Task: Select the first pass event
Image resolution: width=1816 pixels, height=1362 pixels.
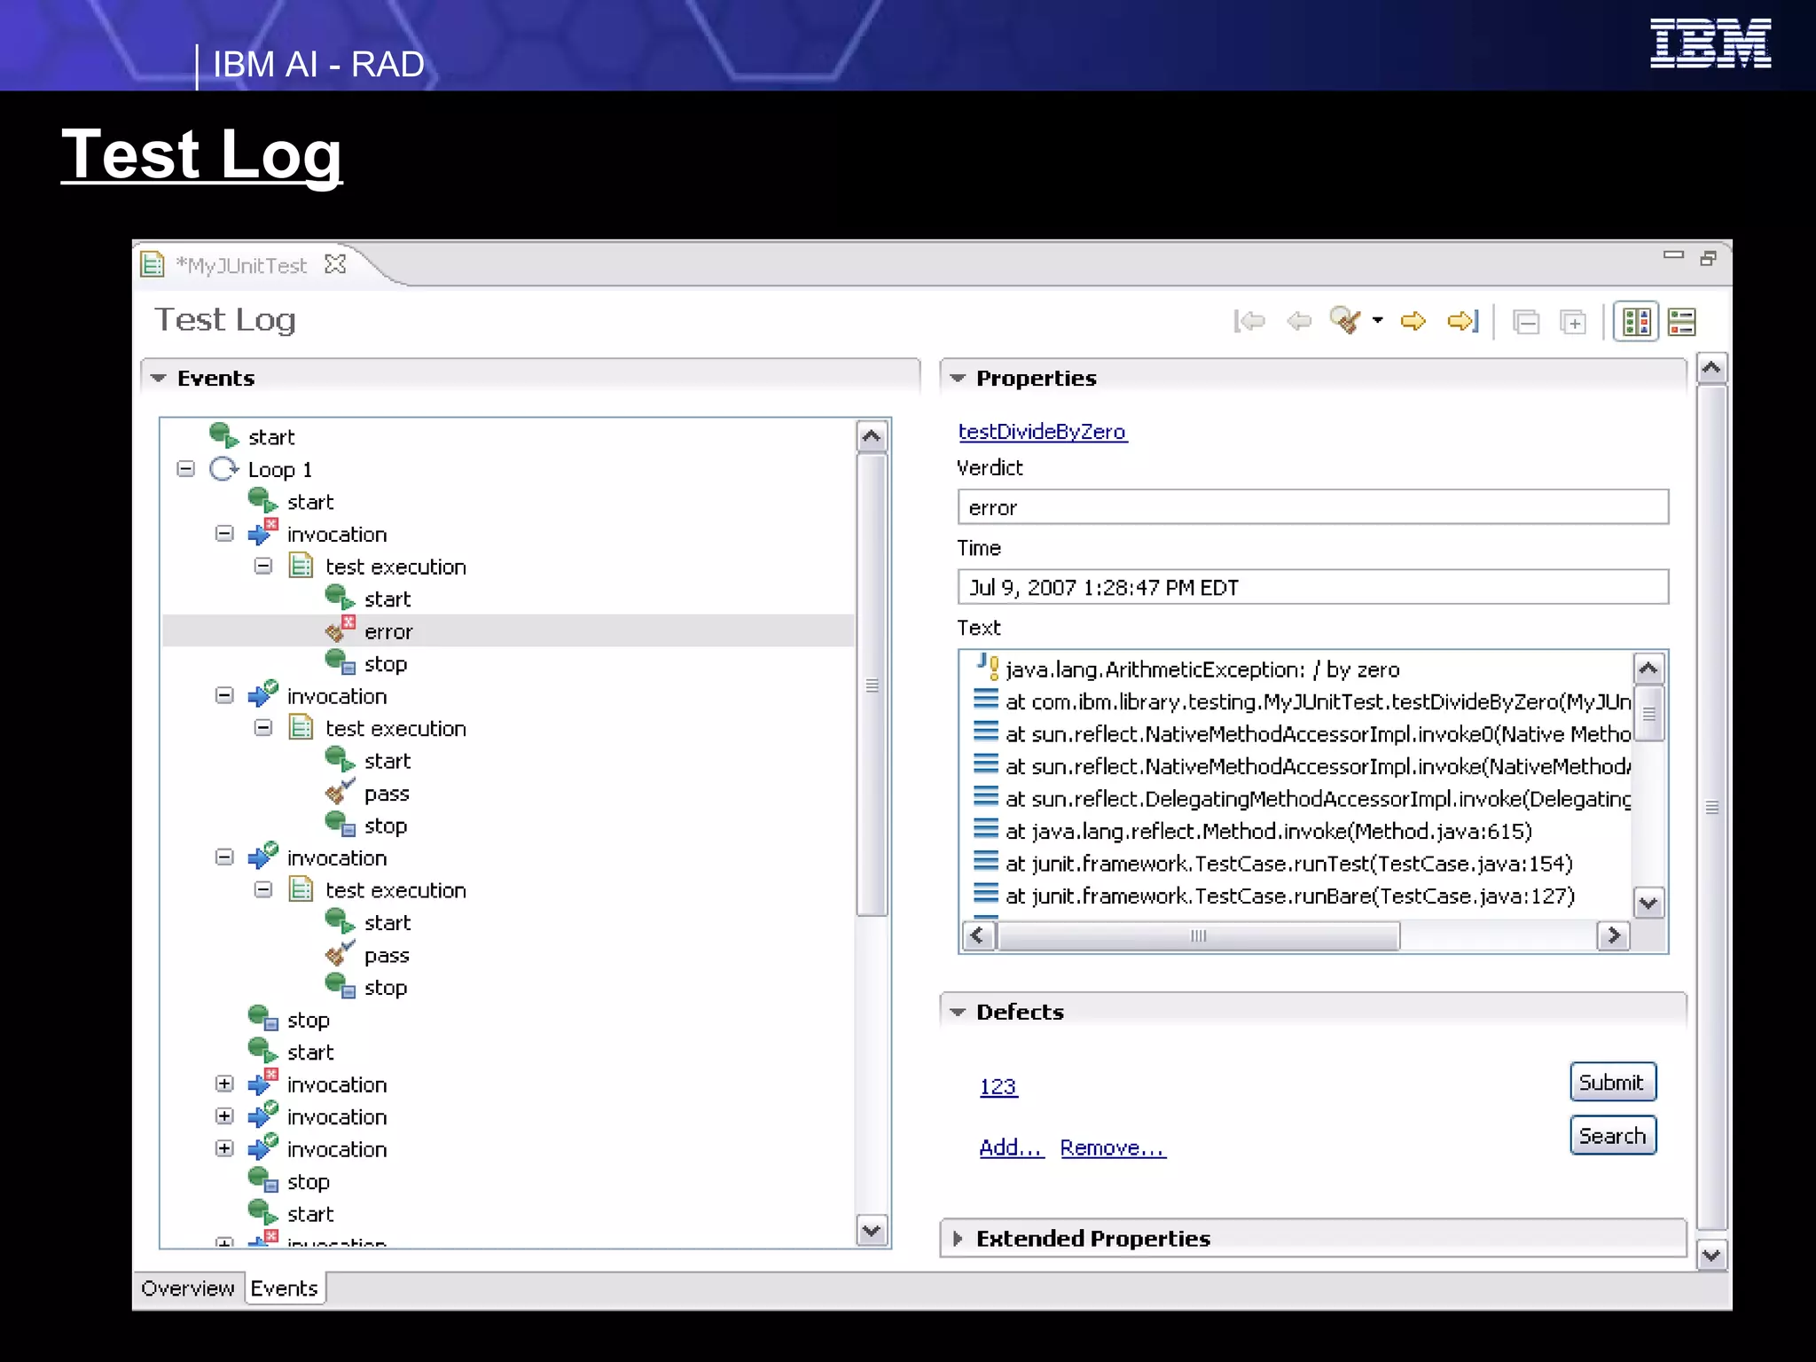Action: coord(387,794)
